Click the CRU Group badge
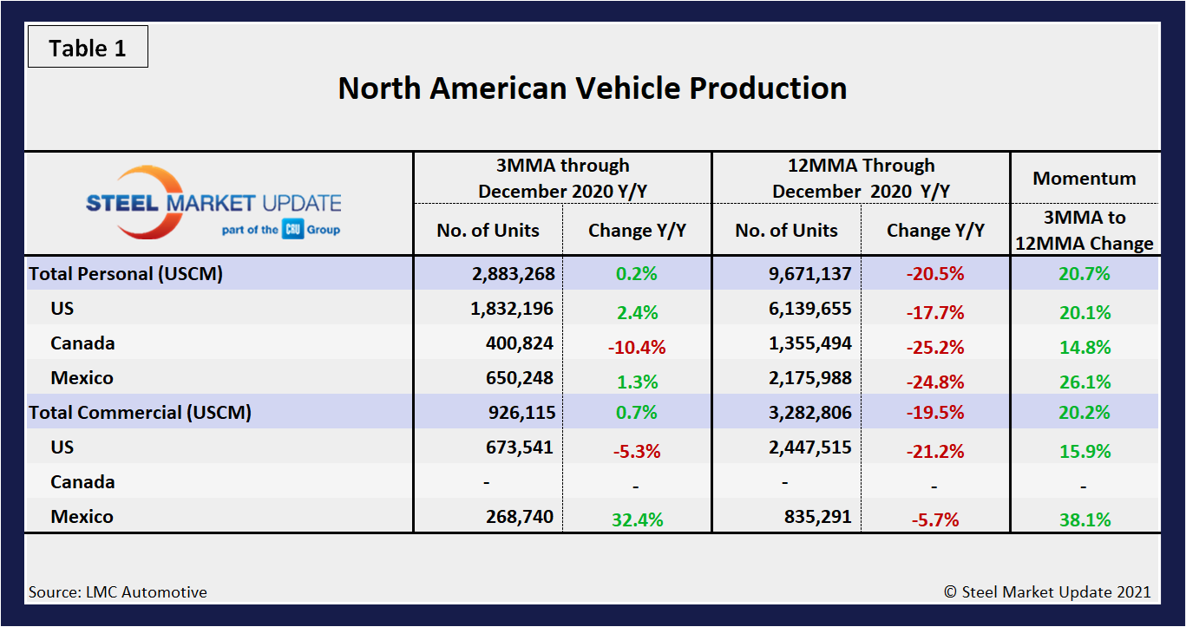1186x627 pixels. point(292,229)
